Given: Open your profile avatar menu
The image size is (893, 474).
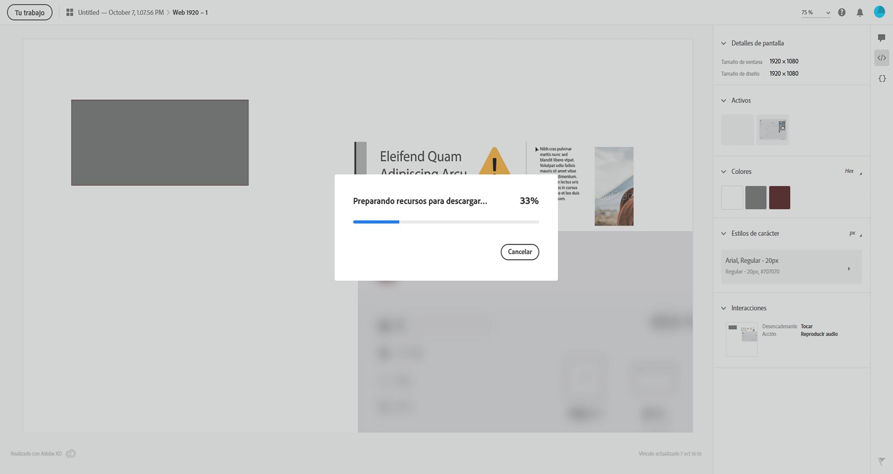Looking at the screenshot, I should pyautogui.click(x=880, y=12).
